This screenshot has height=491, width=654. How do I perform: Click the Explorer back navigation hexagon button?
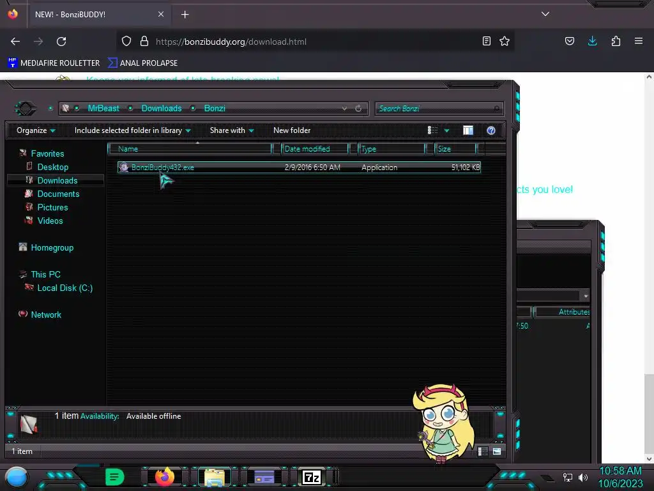coord(26,109)
